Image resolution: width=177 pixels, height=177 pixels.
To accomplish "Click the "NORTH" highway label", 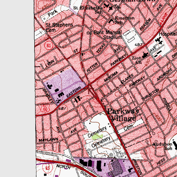I will click(63, 167).
